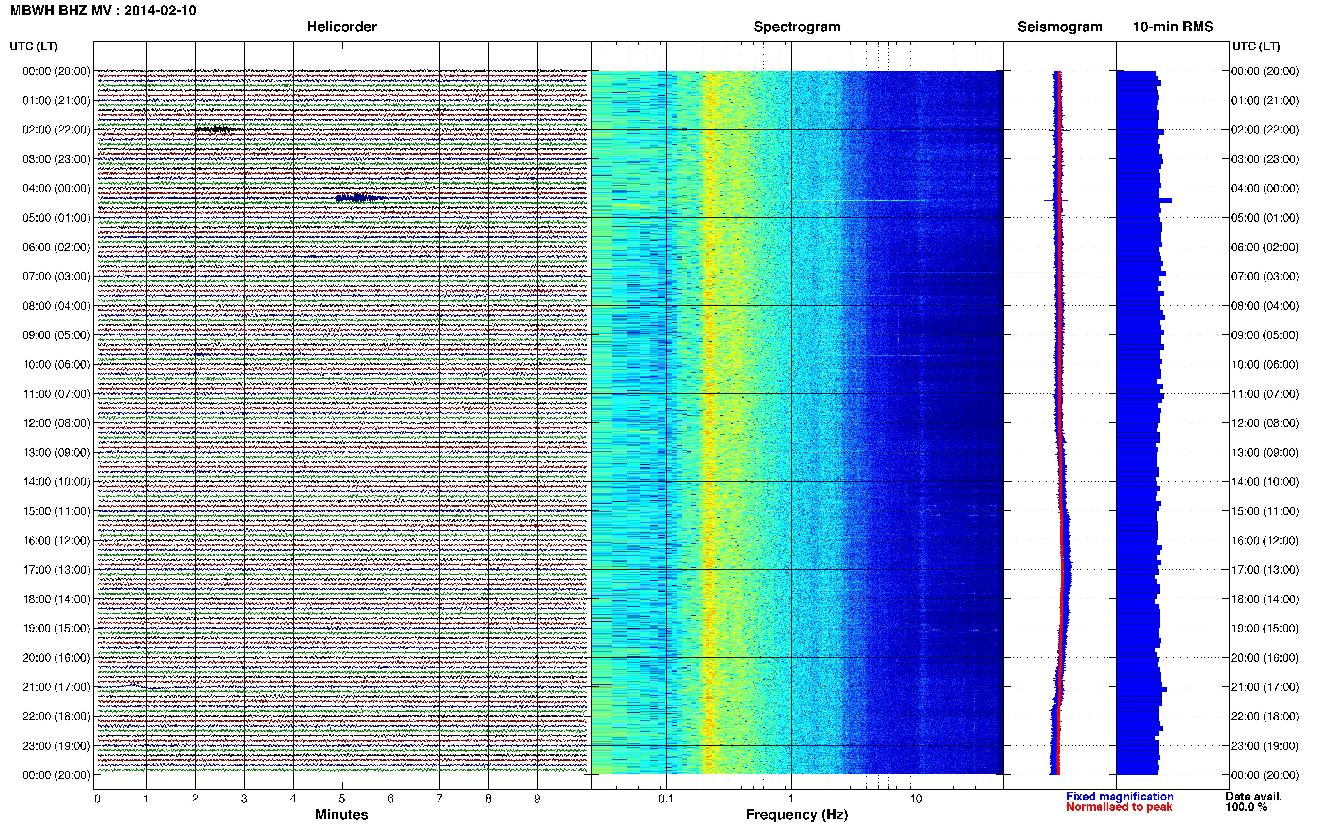Click the left '02:00 (22:00)' time label
Screen dimensions: 1329x831
56,130
